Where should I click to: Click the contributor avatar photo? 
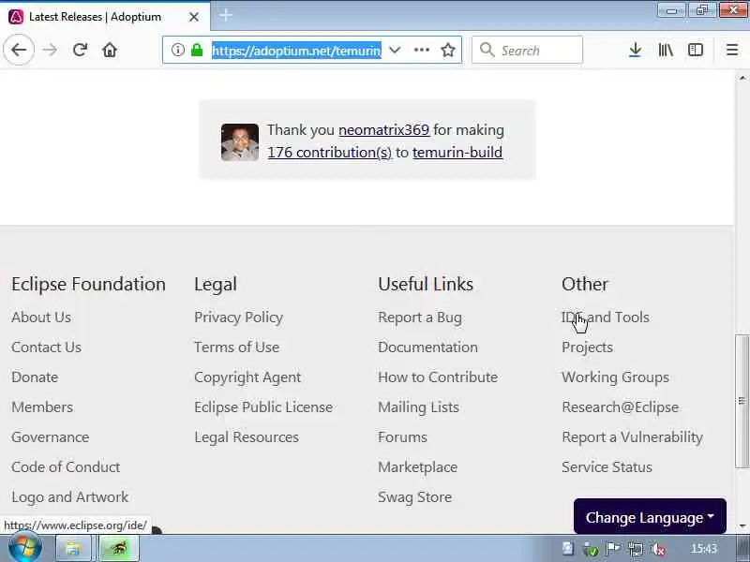[x=240, y=142]
